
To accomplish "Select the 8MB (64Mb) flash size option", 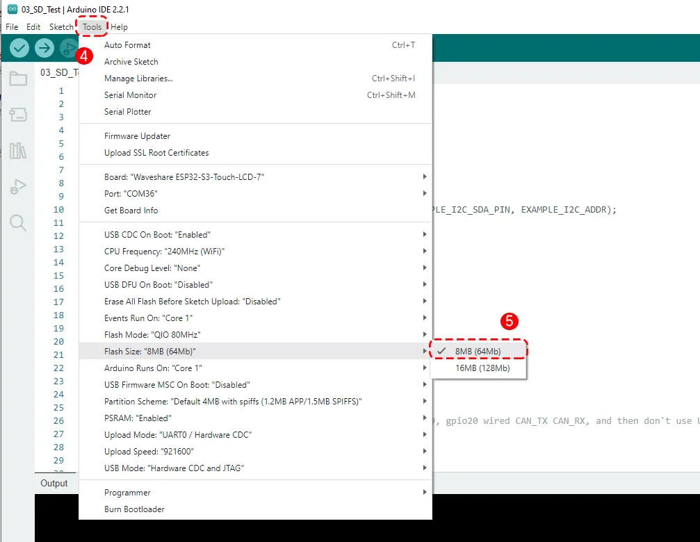I will point(478,352).
